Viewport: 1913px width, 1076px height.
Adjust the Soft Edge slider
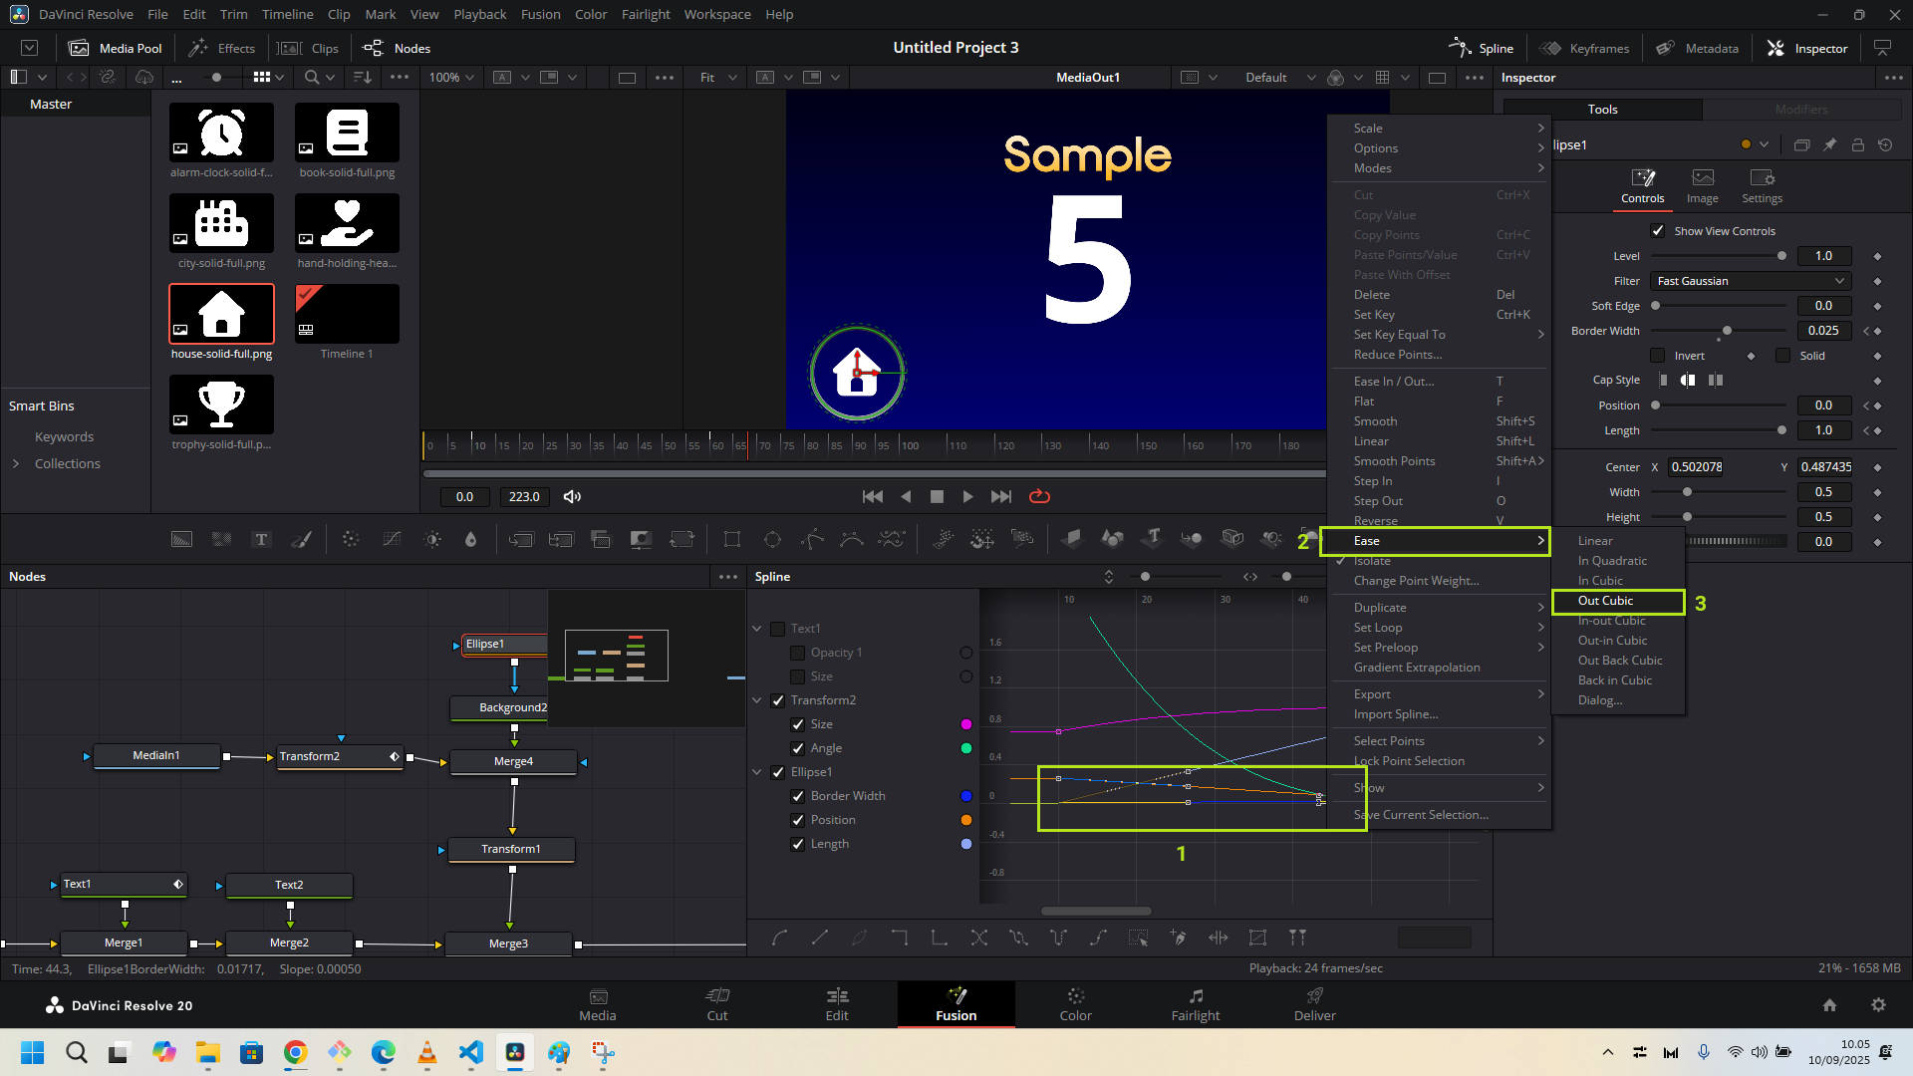coord(1656,306)
